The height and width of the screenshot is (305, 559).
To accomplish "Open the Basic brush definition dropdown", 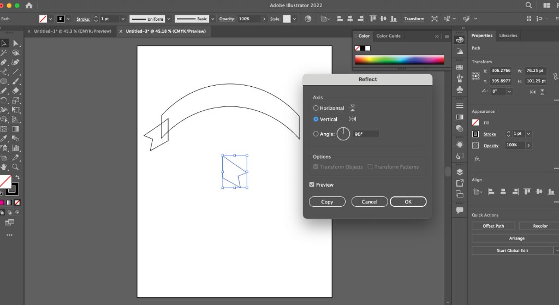I will coord(213,19).
